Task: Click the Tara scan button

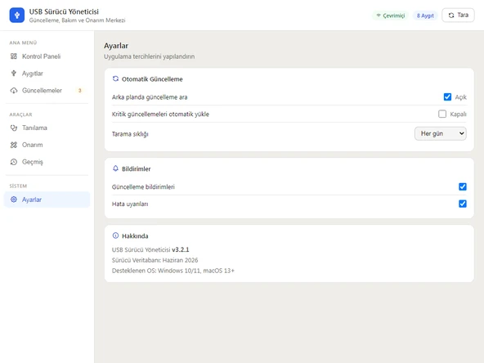Action: [x=458, y=15]
